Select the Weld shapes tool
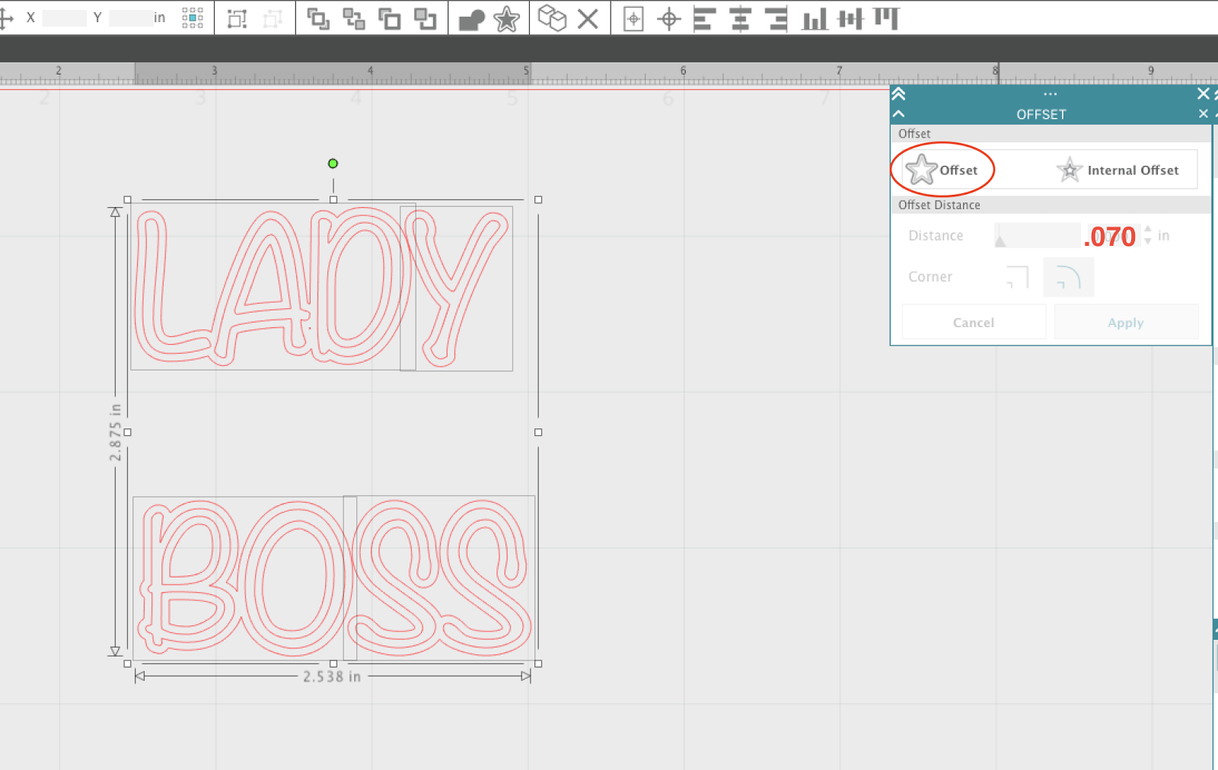The height and width of the screenshot is (770, 1218). click(x=473, y=19)
